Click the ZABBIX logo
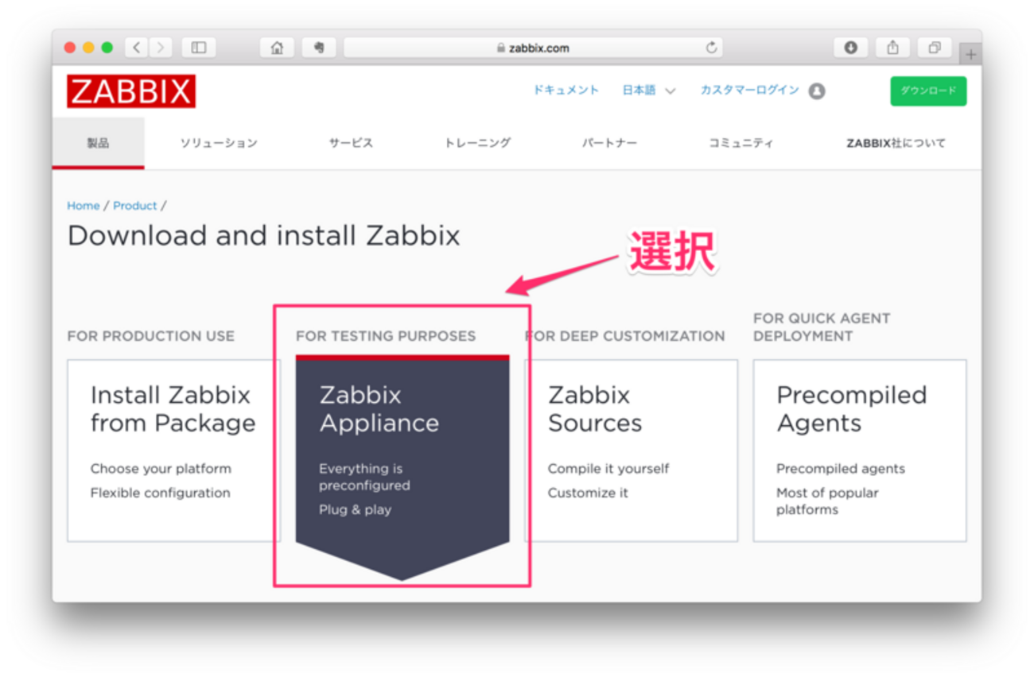1034x677 pixels. (130, 91)
